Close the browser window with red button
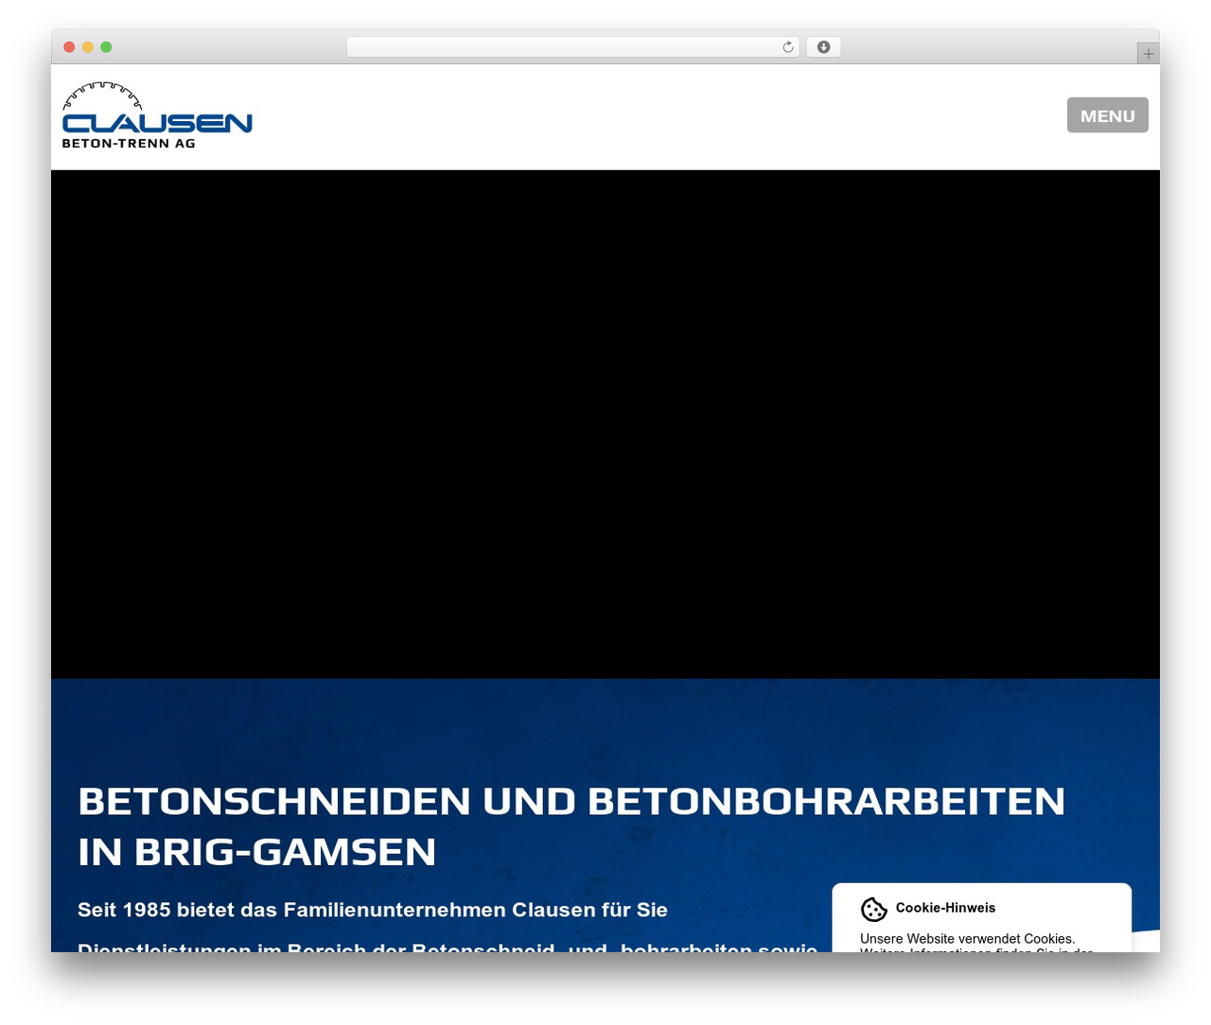Viewport: 1211px width, 1025px height. coord(69,47)
